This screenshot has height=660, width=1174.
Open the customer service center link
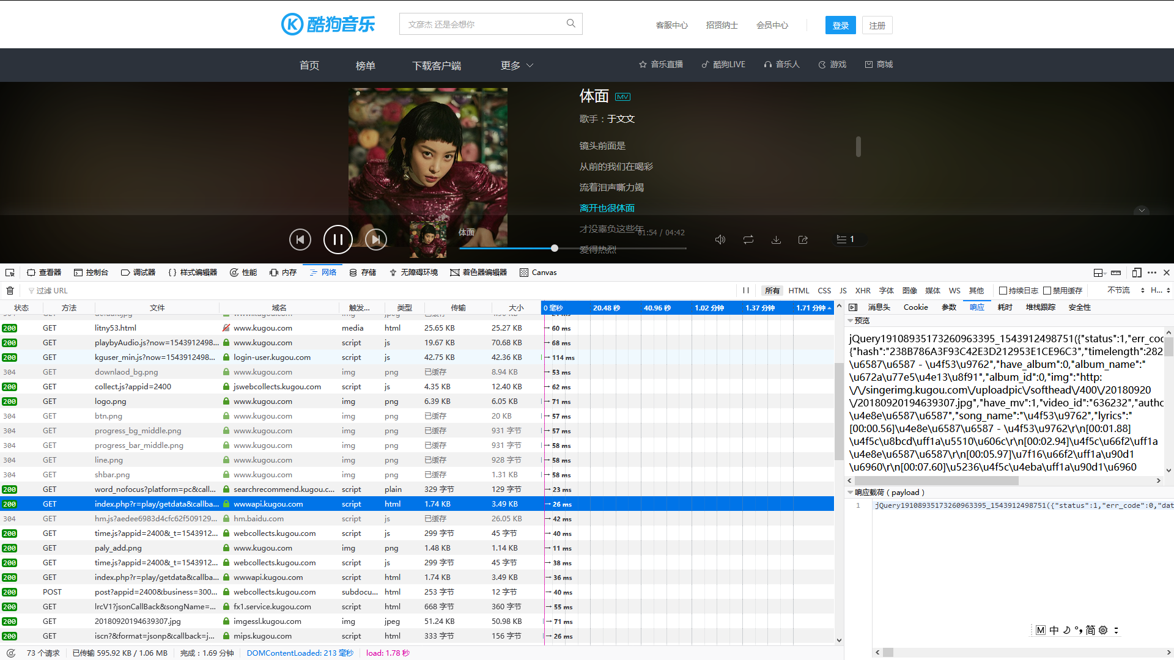(671, 25)
